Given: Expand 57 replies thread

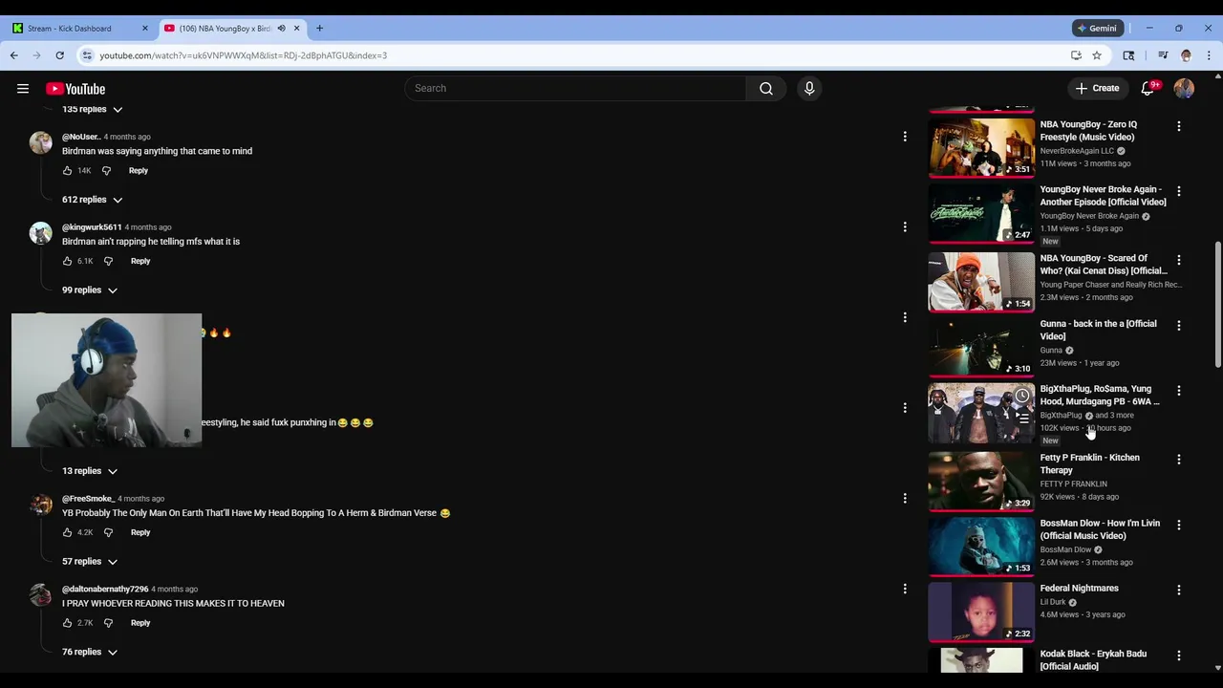Looking at the screenshot, I should 90,562.
